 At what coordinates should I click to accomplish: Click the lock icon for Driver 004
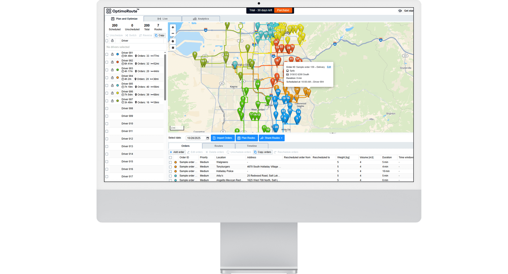coord(112,78)
